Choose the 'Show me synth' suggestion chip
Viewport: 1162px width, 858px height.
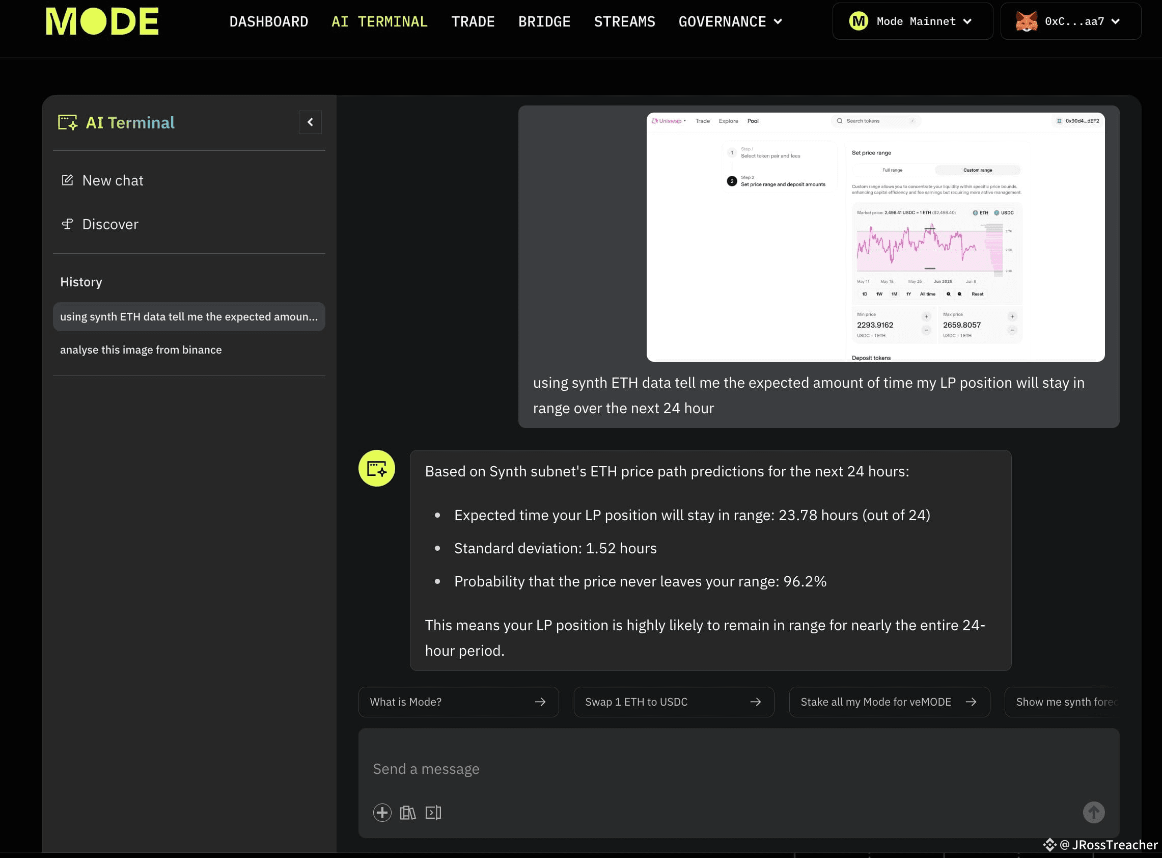tap(1062, 702)
